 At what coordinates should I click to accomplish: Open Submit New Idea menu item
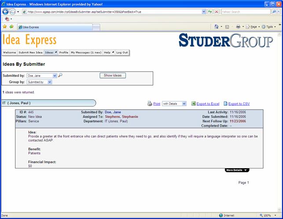pos(30,53)
